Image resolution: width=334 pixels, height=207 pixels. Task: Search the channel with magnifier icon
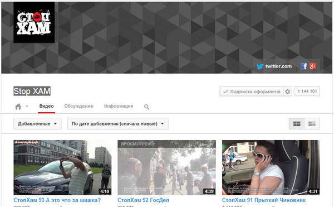click(146, 107)
